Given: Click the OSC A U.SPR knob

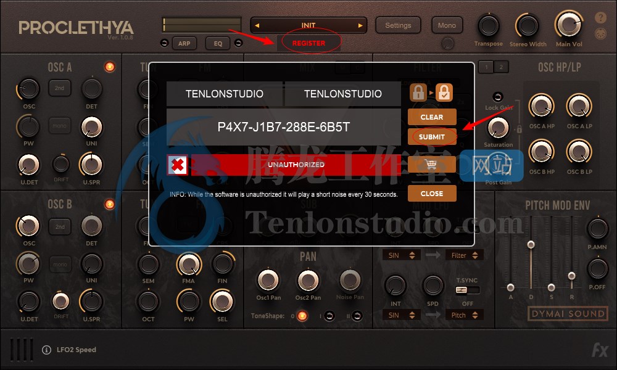Looking at the screenshot, I should (x=91, y=165).
